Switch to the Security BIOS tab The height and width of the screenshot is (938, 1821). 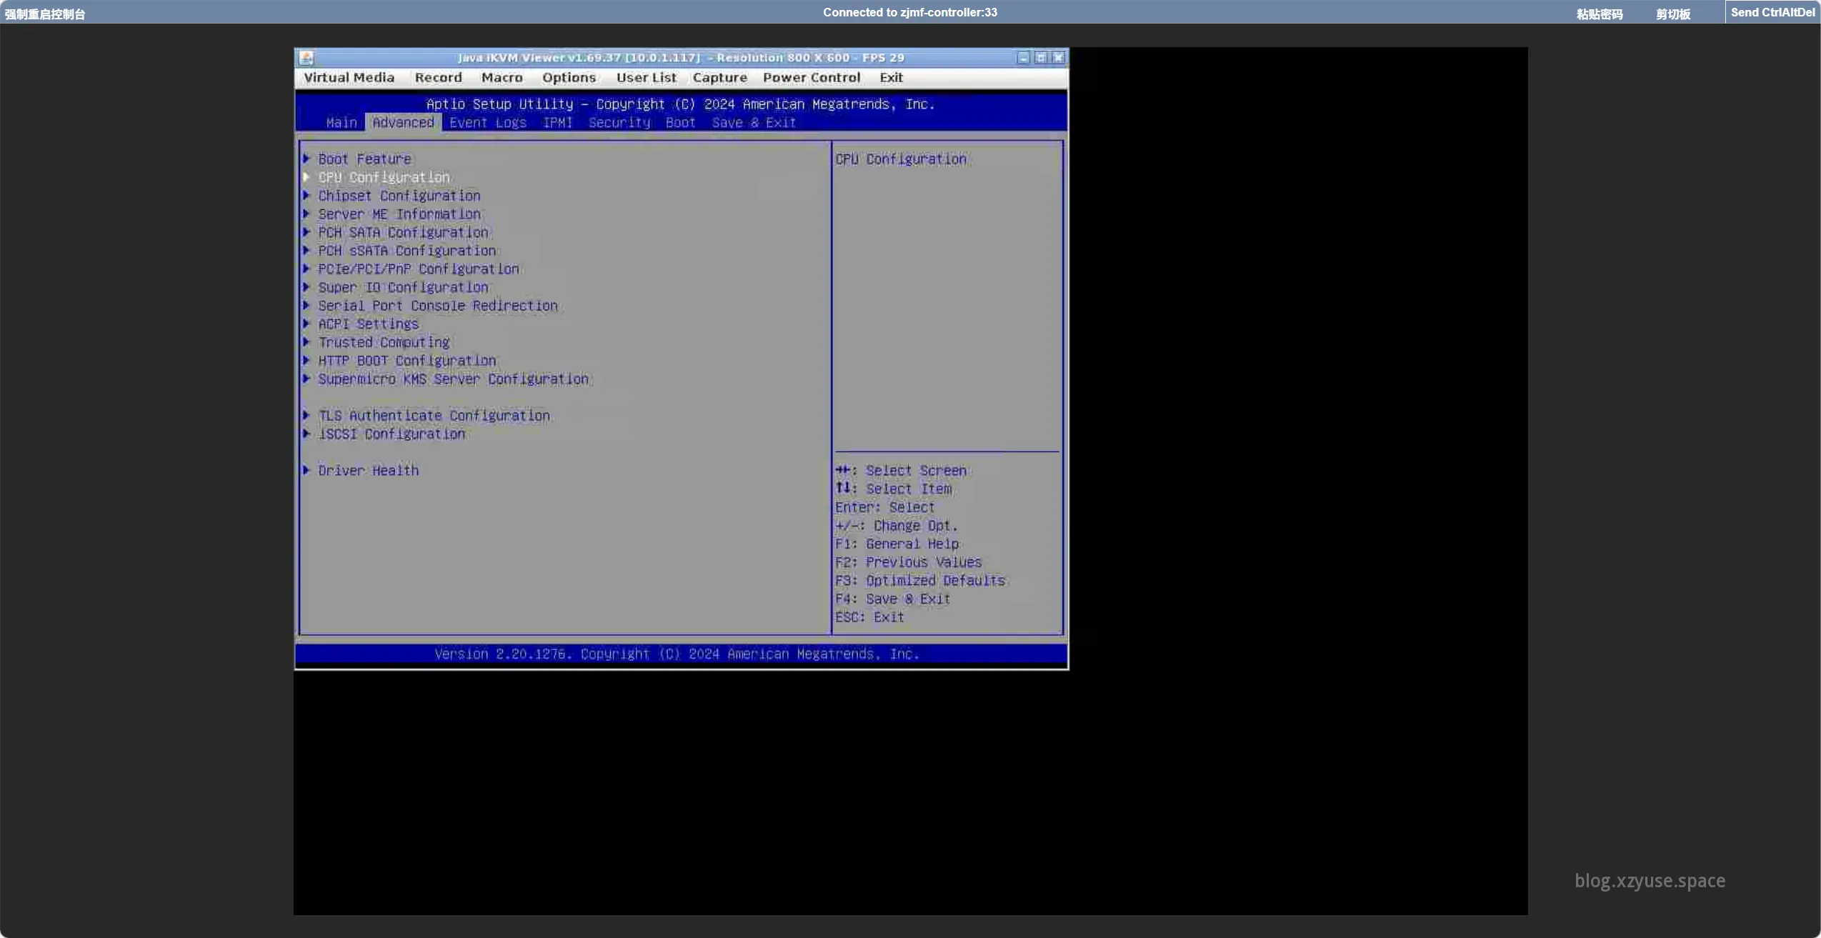click(x=619, y=123)
